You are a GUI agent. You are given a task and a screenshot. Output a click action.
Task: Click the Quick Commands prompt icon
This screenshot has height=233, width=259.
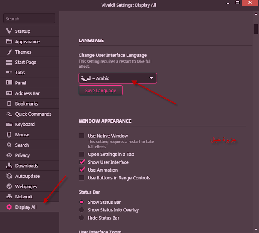[x=9, y=114]
